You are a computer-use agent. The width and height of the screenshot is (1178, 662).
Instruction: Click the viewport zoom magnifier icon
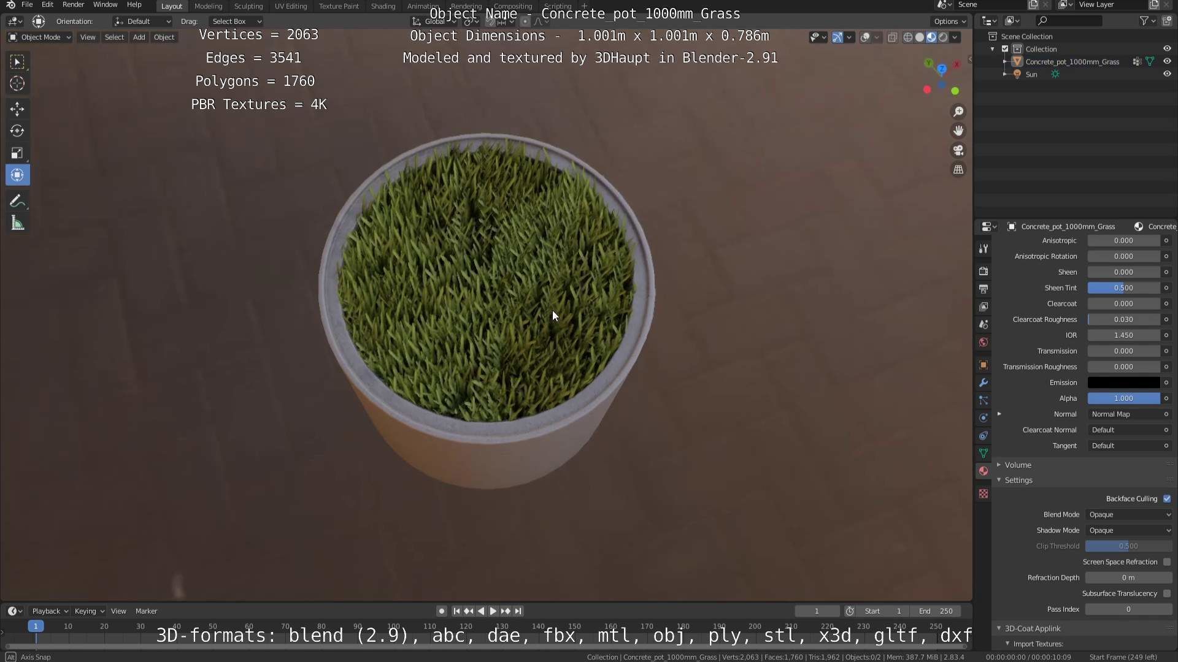(958, 112)
